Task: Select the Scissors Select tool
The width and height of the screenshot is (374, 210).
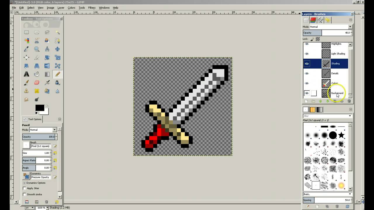Action: [37, 41]
